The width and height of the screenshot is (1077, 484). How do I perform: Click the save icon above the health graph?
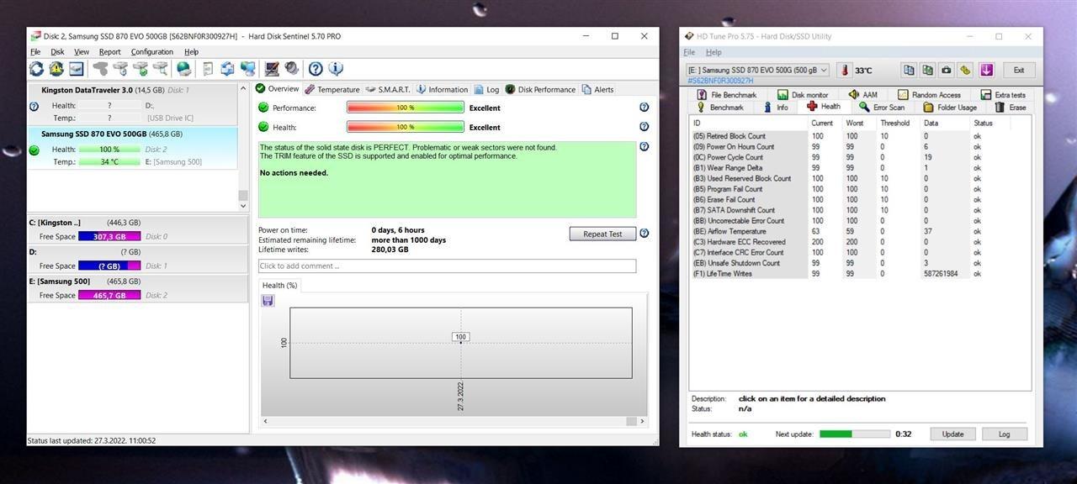point(268,300)
